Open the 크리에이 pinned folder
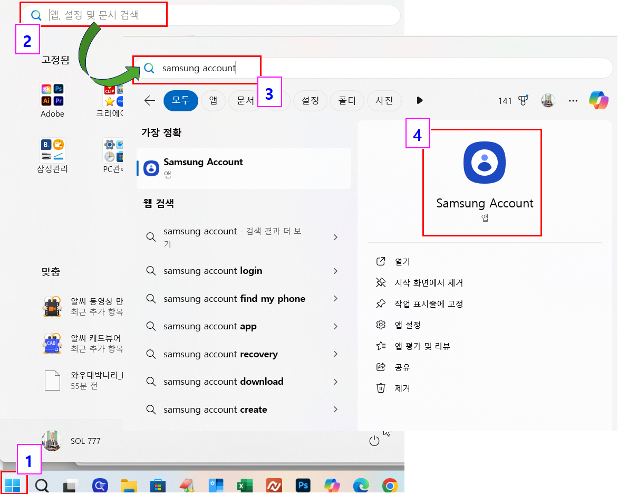 [110, 100]
